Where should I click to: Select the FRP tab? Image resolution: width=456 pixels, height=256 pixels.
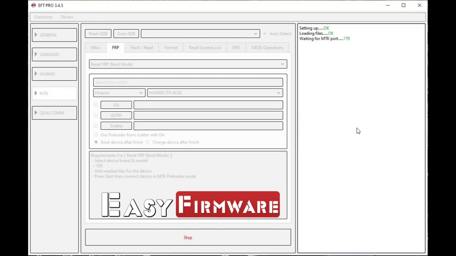point(115,48)
